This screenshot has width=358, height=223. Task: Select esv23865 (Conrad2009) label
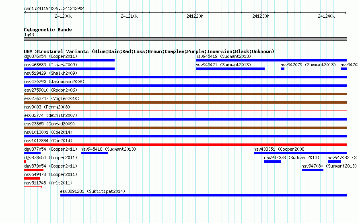click(49, 124)
